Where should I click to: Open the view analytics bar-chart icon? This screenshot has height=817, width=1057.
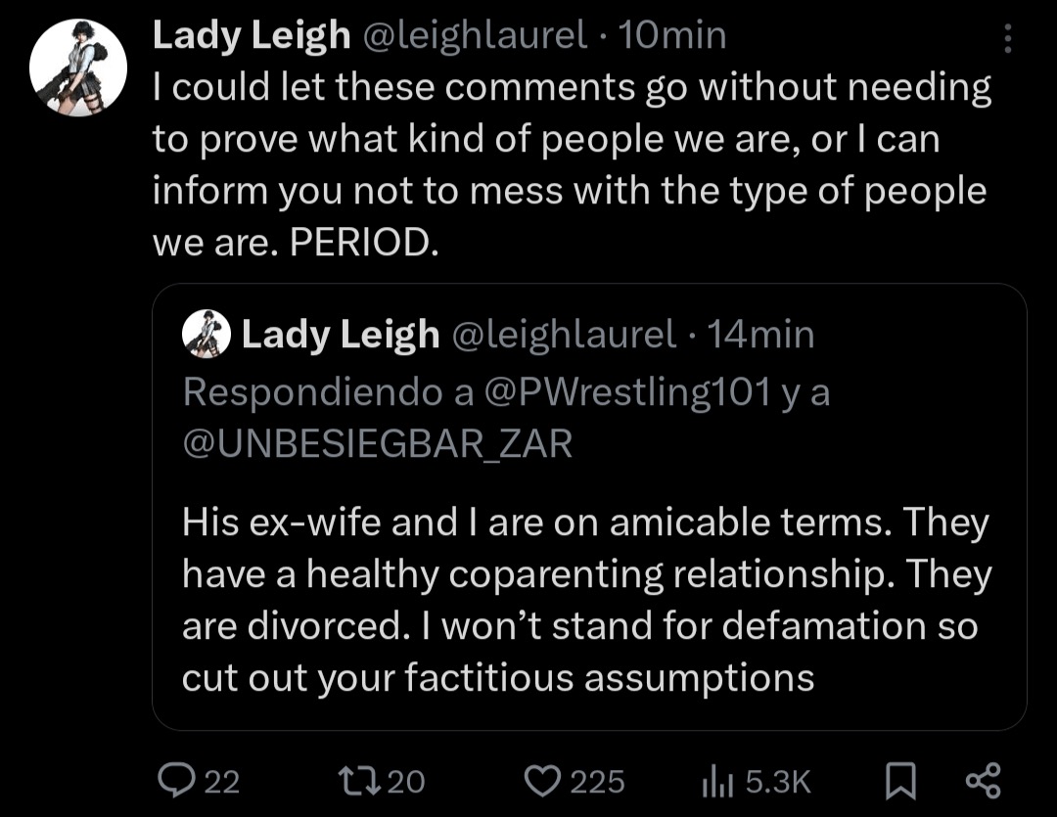point(719,780)
